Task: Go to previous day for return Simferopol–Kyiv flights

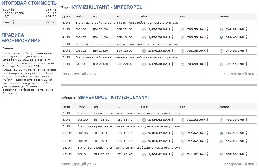Action: (79, 164)
